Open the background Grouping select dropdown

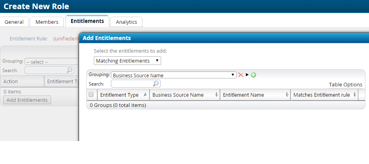click(51, 62)
